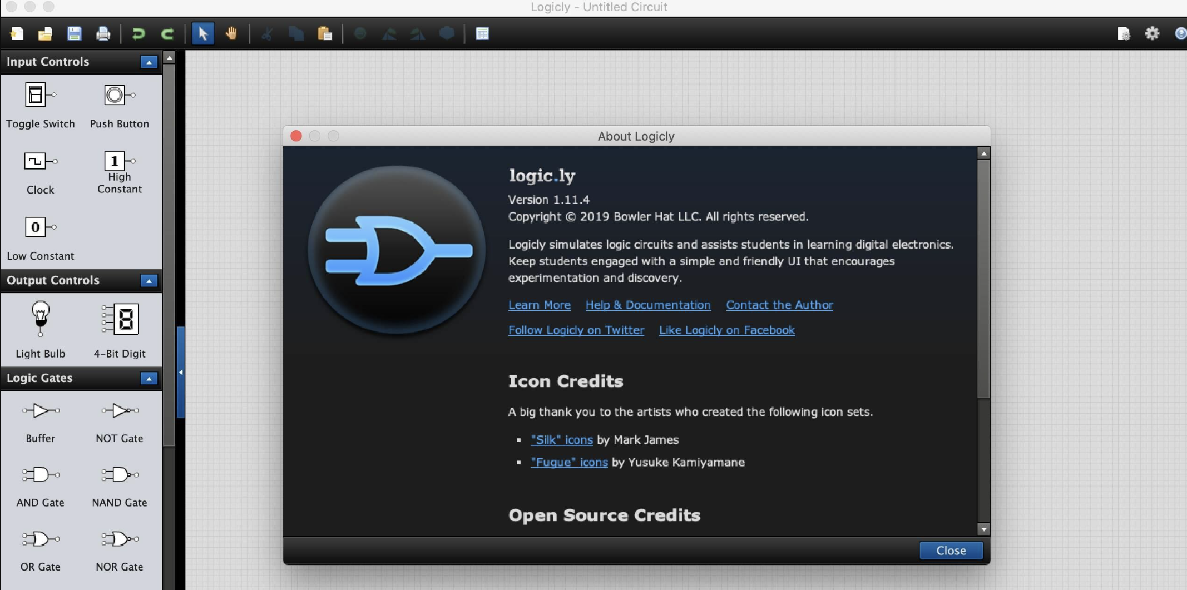This screenshot has height=590, width=1187.
Task: Click the Save file toolbar icon
Action: pyautogui.click(x=74, y=34)
